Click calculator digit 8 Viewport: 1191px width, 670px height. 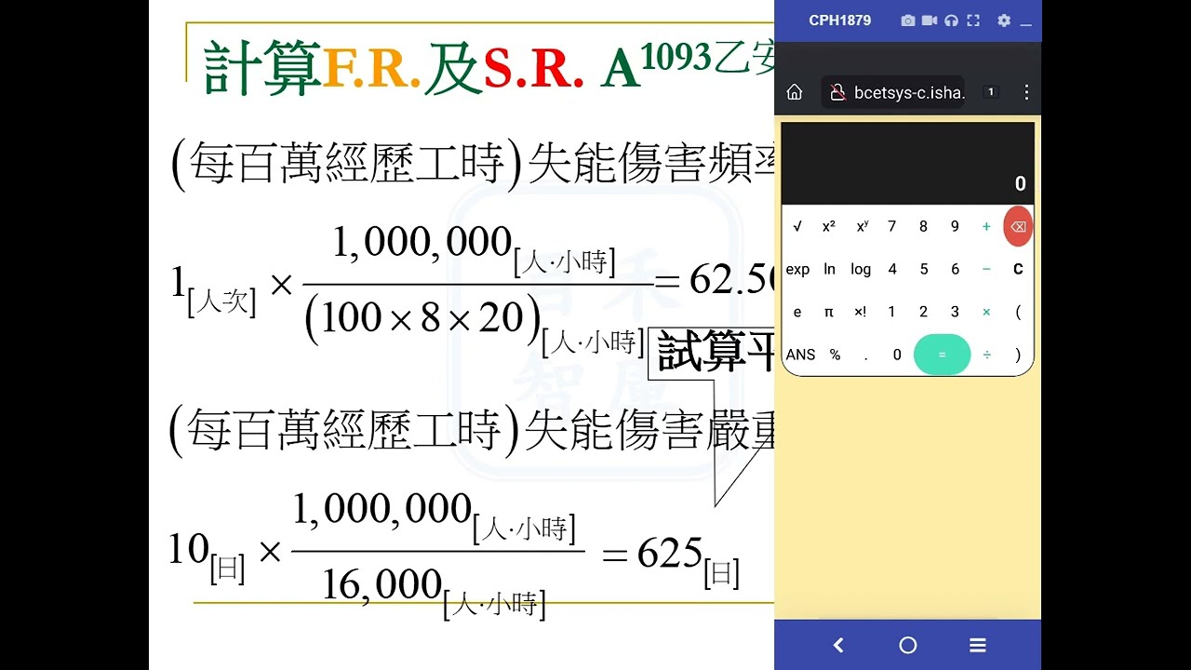tap(923, 227)
